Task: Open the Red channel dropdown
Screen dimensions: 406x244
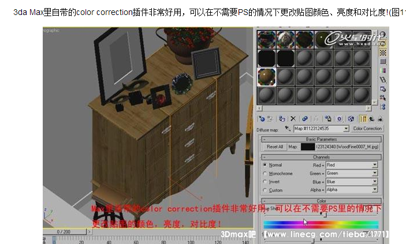Action: (375, 165)
